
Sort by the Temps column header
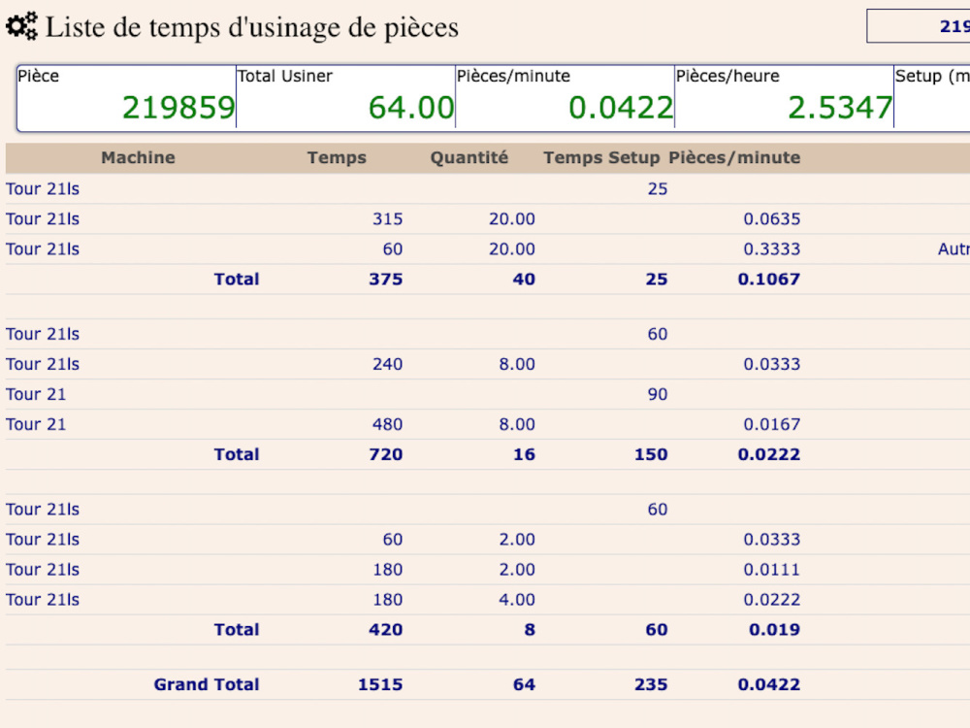(337, 158)
